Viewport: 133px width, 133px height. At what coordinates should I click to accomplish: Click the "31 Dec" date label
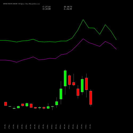pyautogui.click(x=47, y=126)
